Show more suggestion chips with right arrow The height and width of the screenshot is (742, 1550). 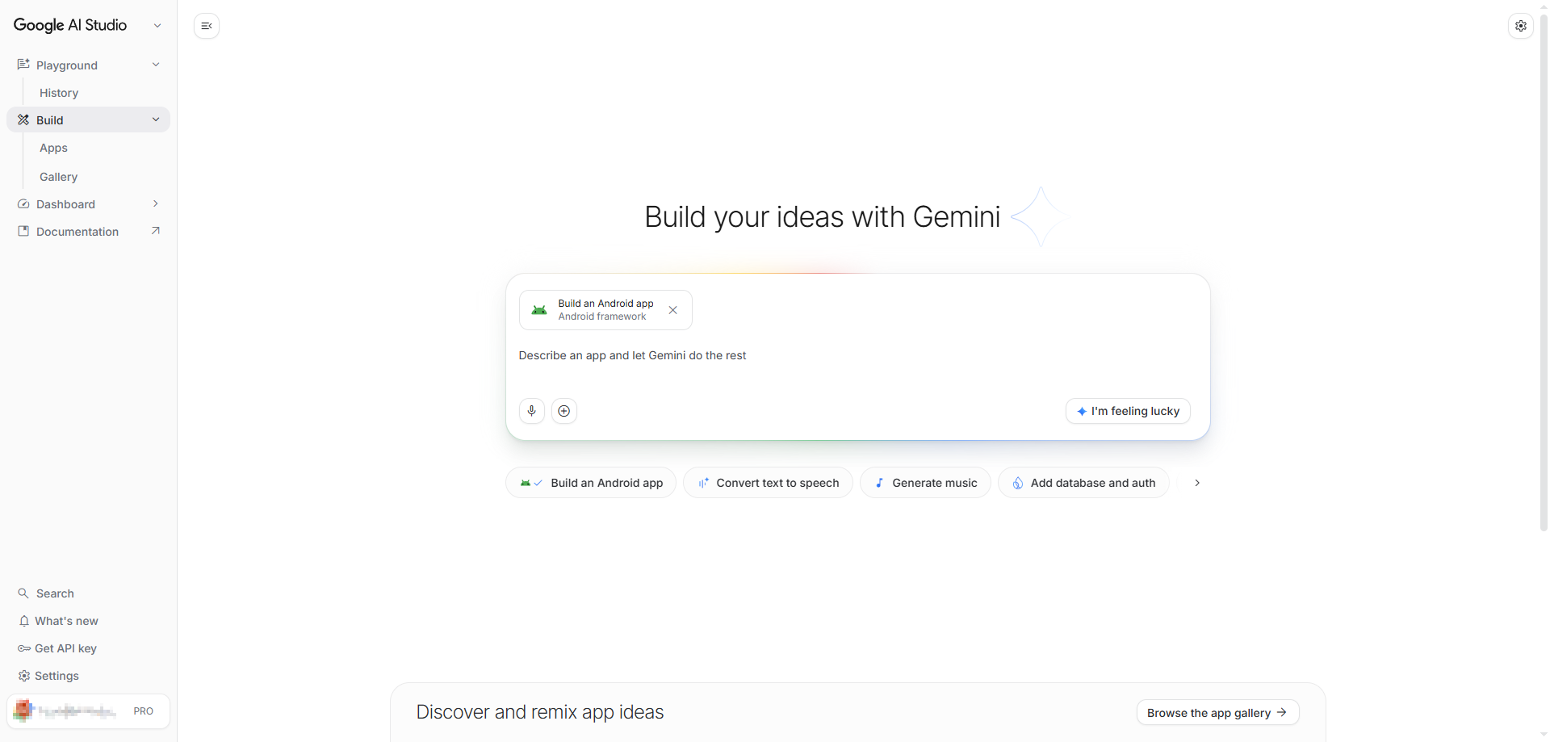(x=1197, y=483)
